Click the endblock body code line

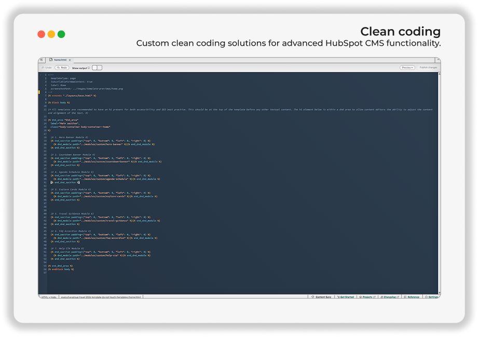coord(61,269)
